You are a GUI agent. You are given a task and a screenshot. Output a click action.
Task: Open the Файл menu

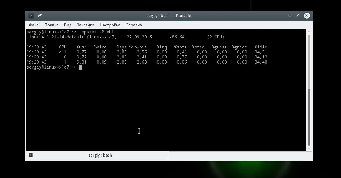point(34,25)
